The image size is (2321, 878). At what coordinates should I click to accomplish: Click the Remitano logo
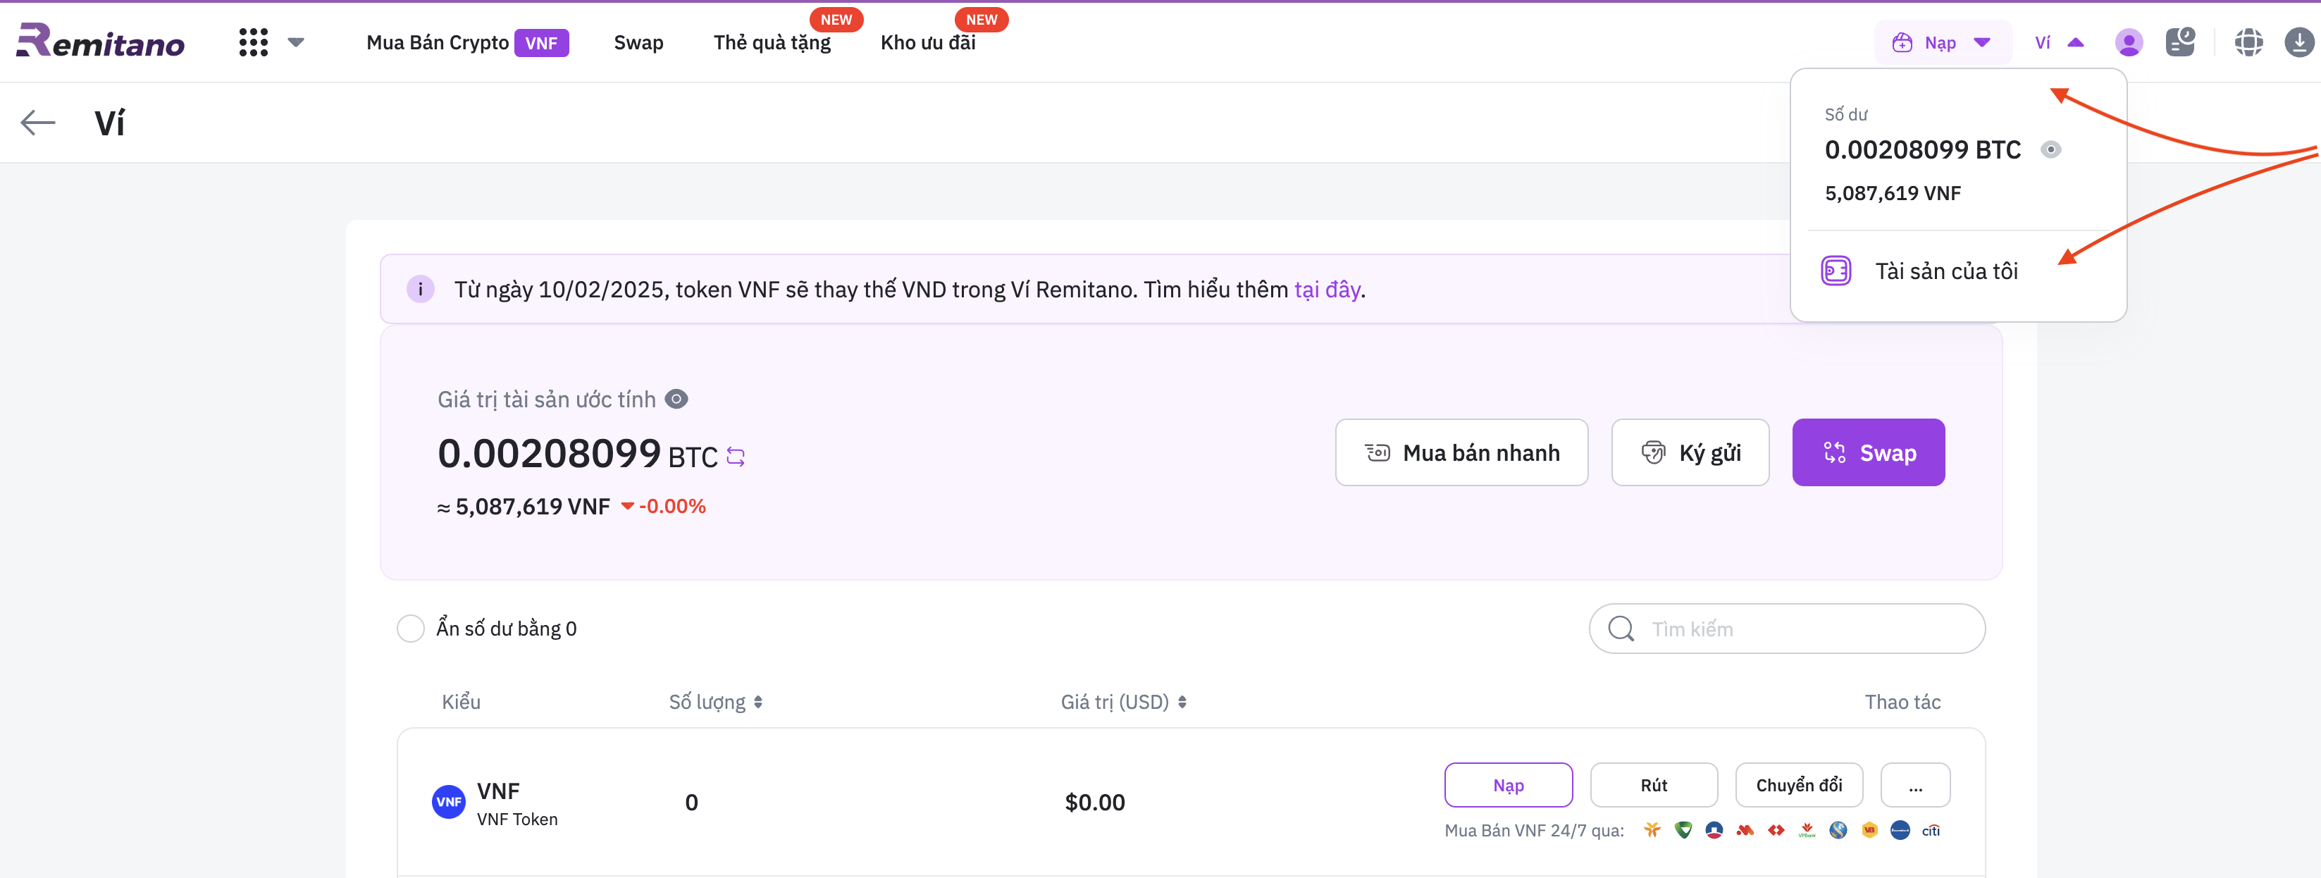100,42
